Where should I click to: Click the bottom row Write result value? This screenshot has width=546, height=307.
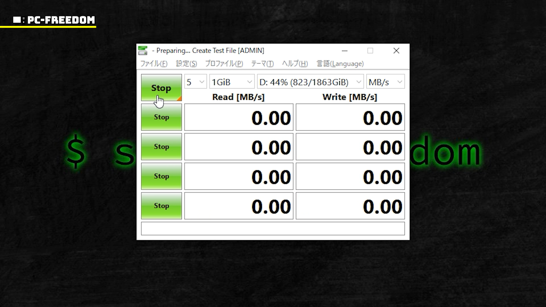click(x=350, y=206)
